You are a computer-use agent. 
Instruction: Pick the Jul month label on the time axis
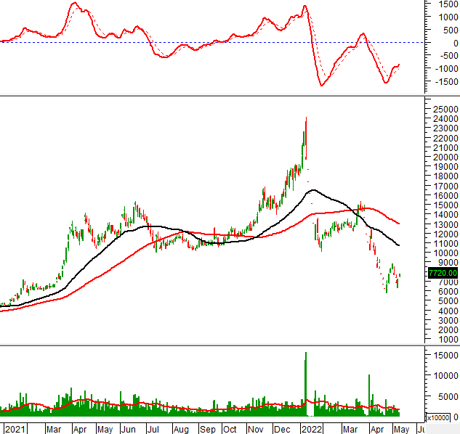coord(153,429)
